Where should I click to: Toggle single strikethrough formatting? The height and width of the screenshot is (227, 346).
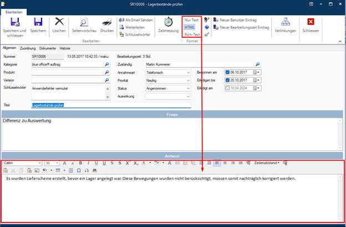[112, 163]
